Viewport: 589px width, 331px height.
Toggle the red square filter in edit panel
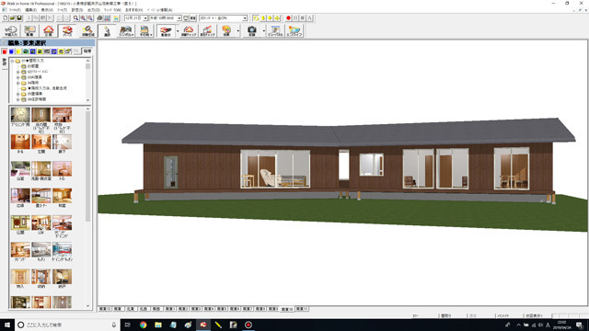pyautogui.click(x=5, y=51)
